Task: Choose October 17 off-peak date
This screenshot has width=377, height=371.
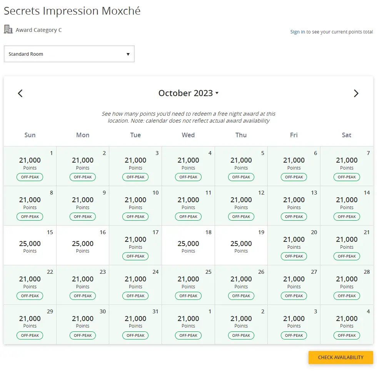Action: click(x=135, y=245)
